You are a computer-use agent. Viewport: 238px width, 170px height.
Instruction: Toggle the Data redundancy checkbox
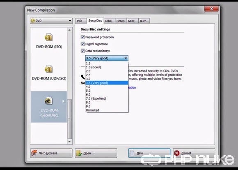tap(83, 51)
